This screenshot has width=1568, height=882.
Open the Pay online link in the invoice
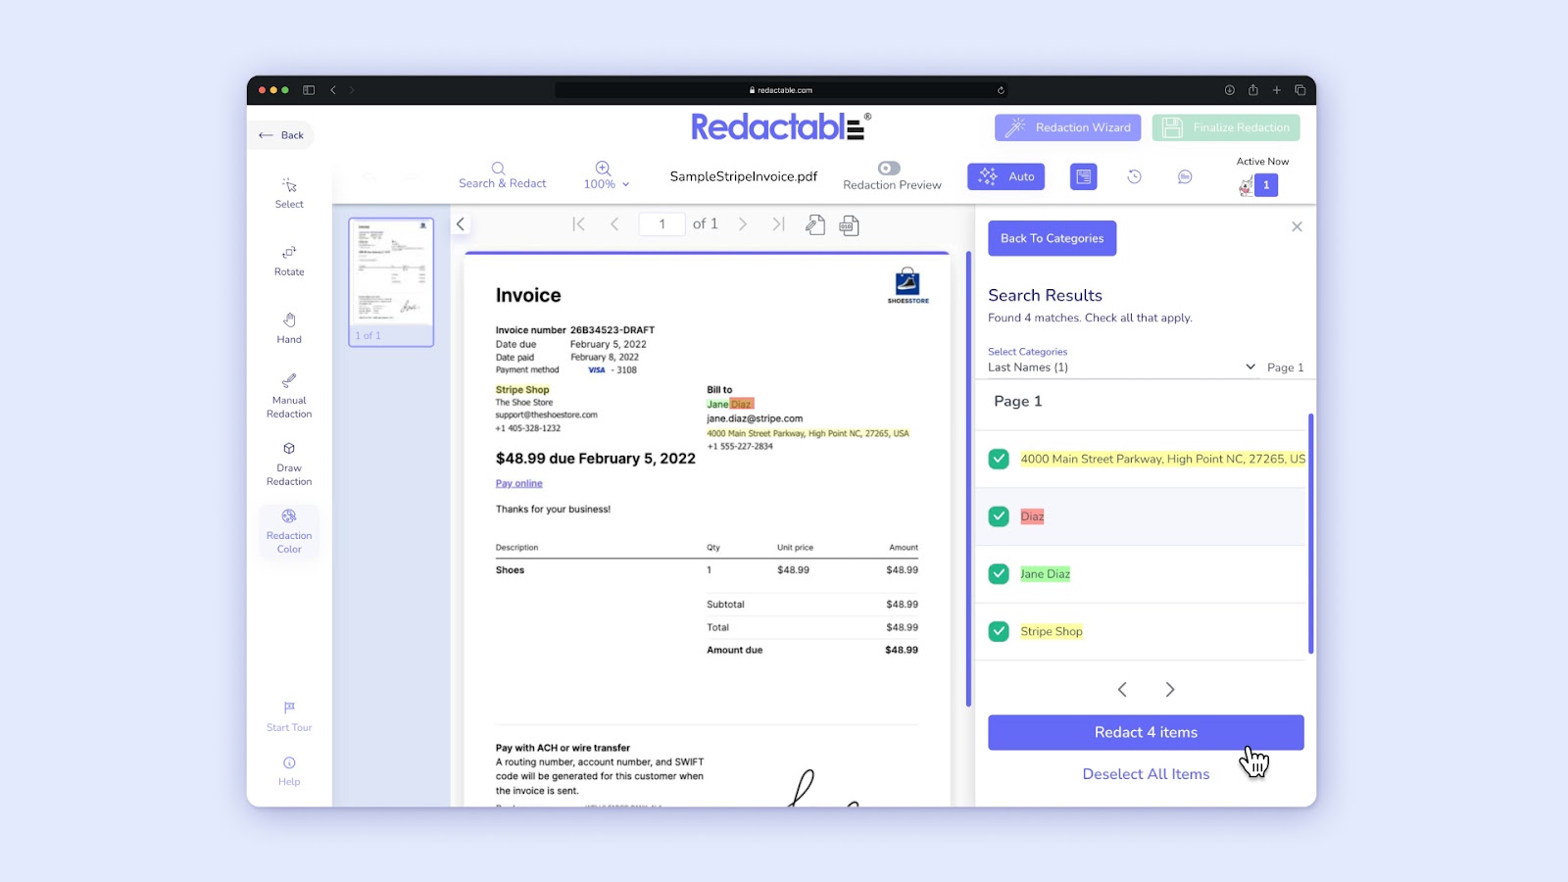pyautogui.click(x=519, y=483)
